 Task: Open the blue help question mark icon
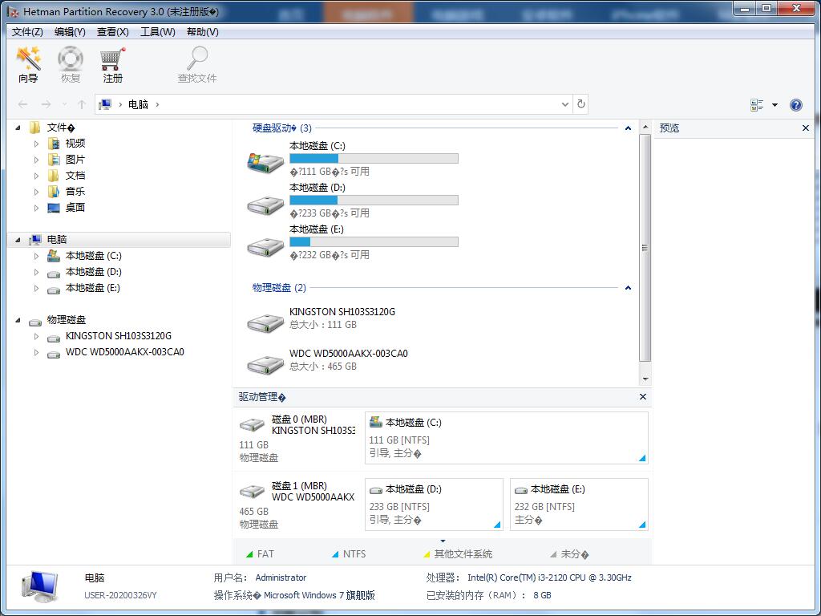pyautogui.click(x=796, y=105)
